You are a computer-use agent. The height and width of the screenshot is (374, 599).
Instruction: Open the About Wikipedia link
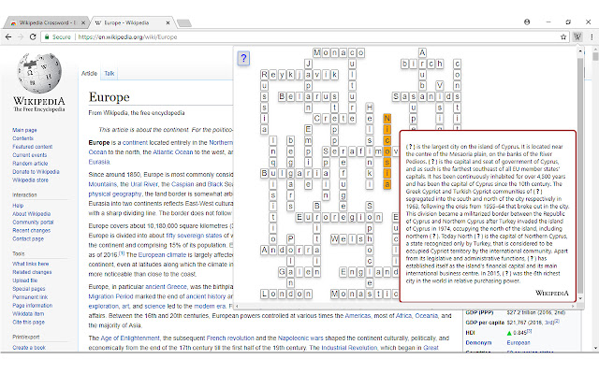coord(31,214)
